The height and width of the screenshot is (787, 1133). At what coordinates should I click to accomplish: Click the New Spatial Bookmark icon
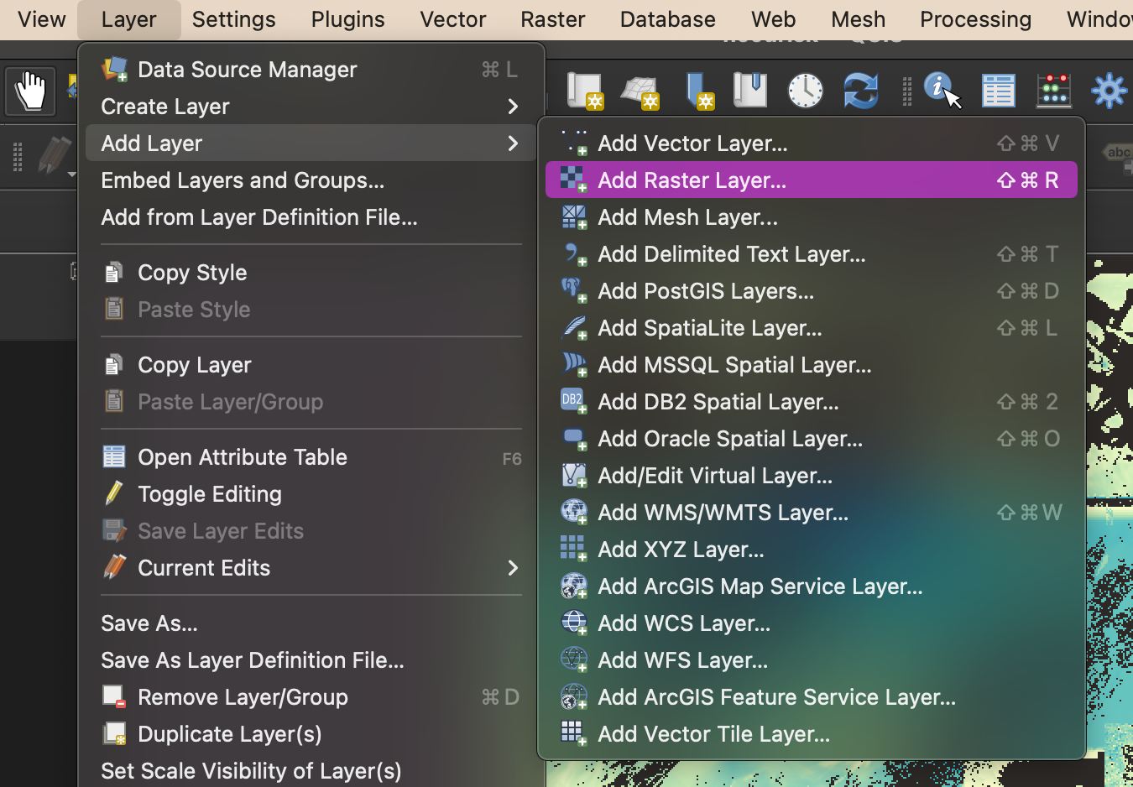pos(698,91)
